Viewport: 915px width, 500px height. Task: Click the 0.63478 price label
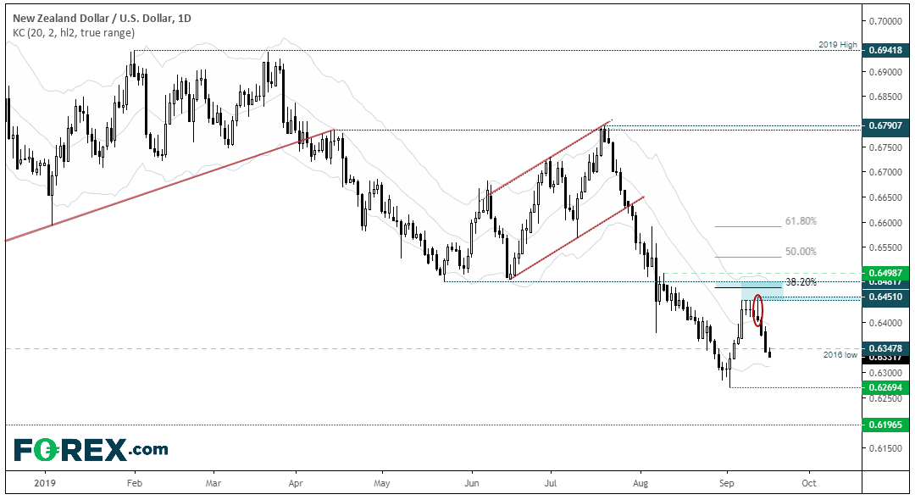(885, 348)
